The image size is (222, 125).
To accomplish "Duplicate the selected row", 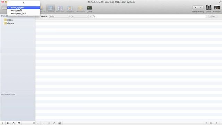I will pyautogui.click(x=49, y=123).
